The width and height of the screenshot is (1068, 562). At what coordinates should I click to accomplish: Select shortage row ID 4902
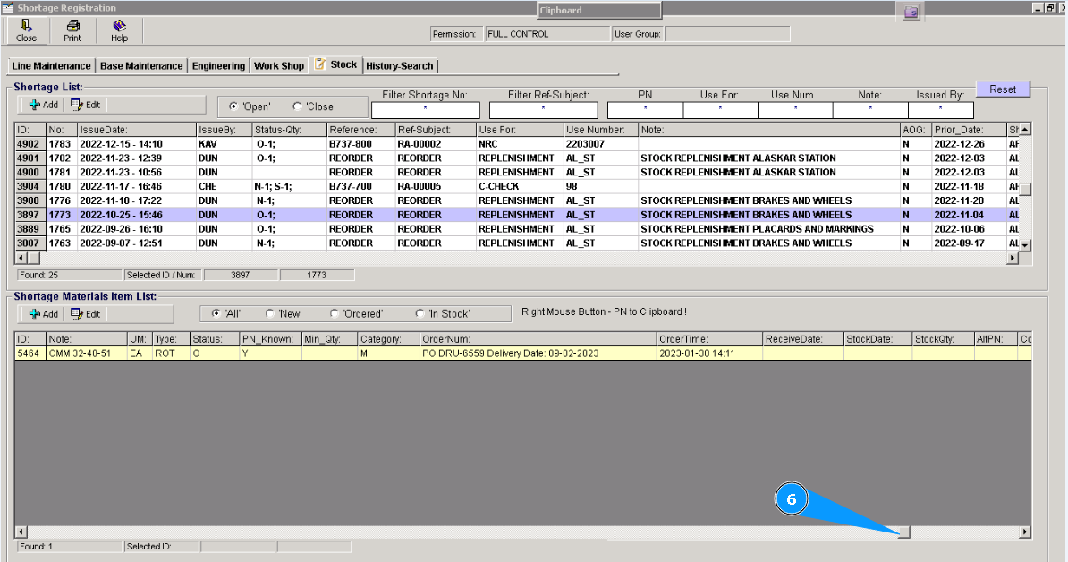pos(28,143)
